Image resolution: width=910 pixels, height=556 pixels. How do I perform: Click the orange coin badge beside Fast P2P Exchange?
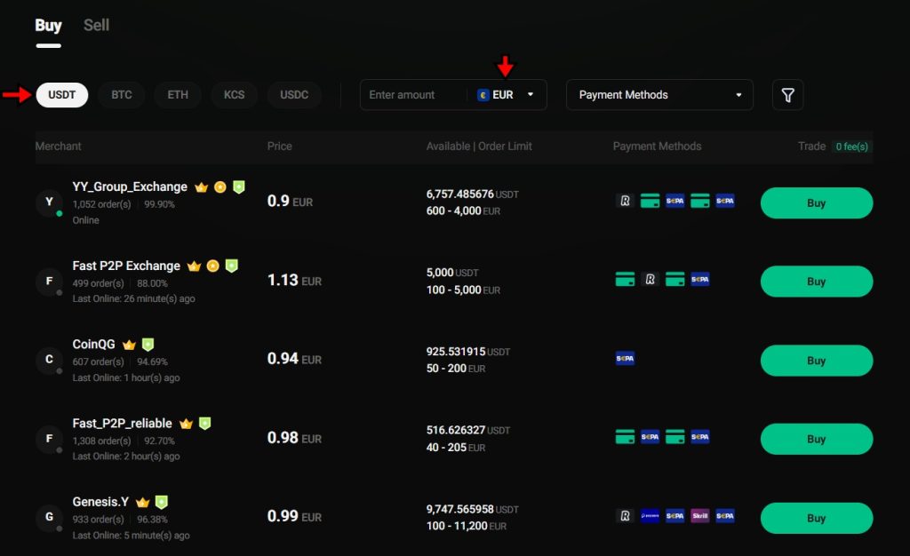click(x=213, y=265)
